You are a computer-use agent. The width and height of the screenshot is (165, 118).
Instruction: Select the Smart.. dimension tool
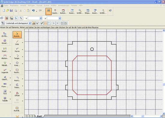click(x=5, y=50)
